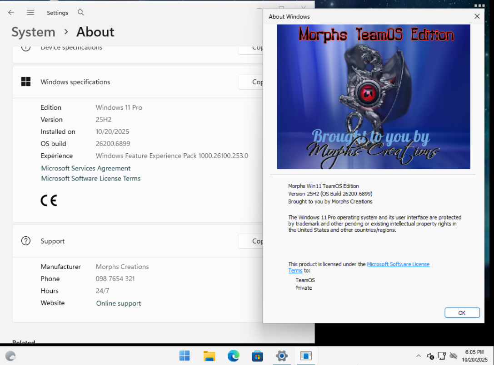This screenshot has width=494, height=365.
Task: Go to System in the breadcrumb
Action: coord(33,32)
